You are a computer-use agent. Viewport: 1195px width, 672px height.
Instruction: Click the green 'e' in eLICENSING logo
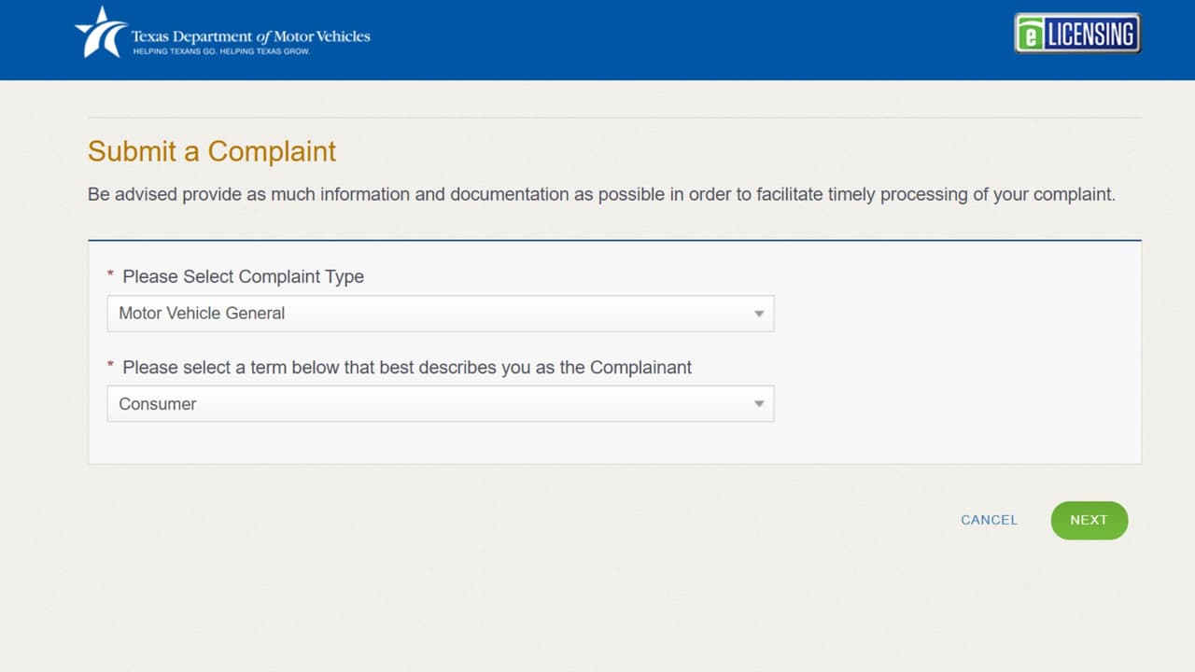pyautogui.click(x=1030, y=35)
